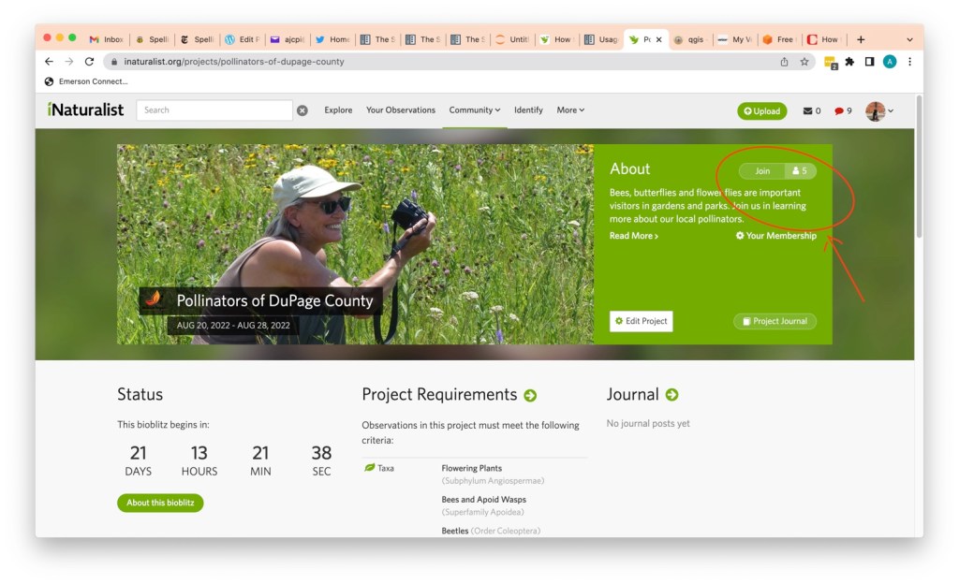The width and height of the screenshot is (959, 584).
Task: Open the user profile avatar dropdown
Action: point(878,110)
